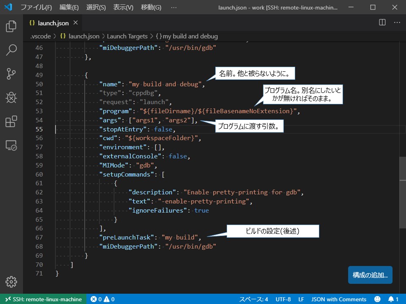The height and width of the screenshot is (304, 406).
Task: Open editor More Actions ellipsis menu
Action: (x=397, y=22)
